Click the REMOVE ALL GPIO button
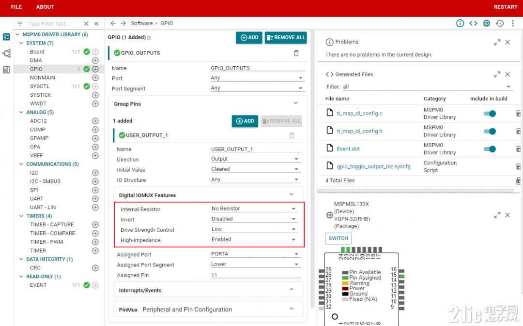This screenshot has height=326, width=523. click(286, 38)
